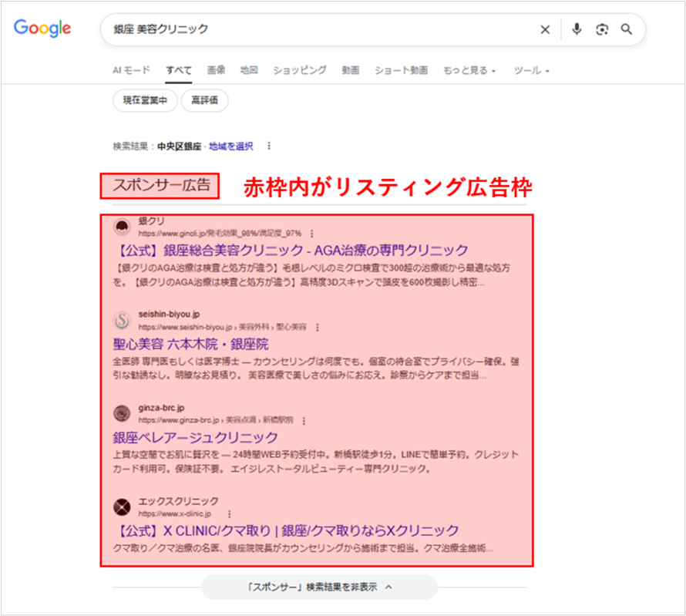Click the seishin-biyou.jp circular favicon
Screen dimensions: 686x616
(x=122, y=320)
